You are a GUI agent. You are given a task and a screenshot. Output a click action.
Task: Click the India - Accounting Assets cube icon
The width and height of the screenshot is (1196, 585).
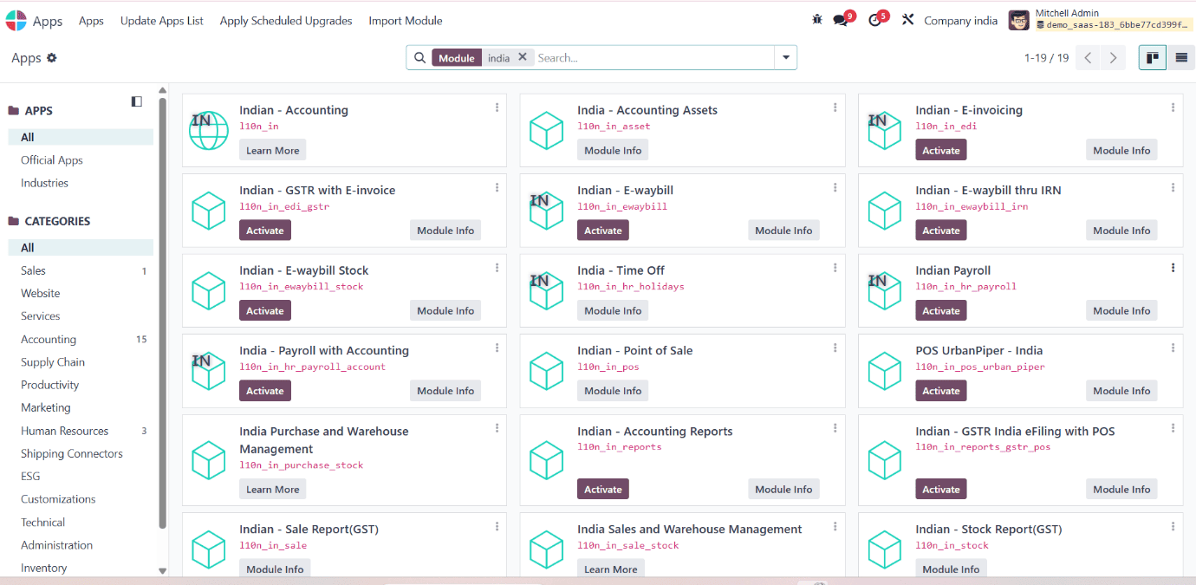pos(547,130)
